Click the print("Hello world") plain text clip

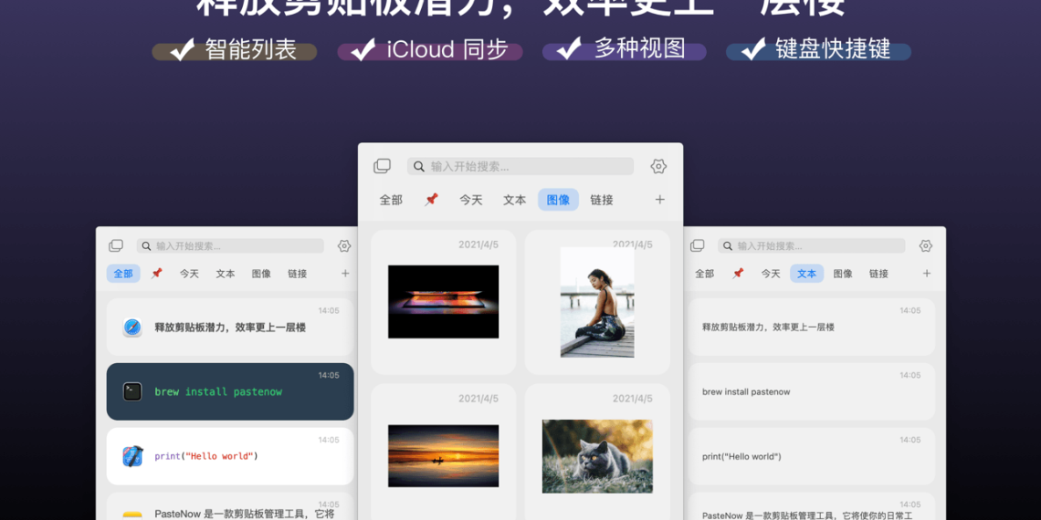(x=811, y=456)
